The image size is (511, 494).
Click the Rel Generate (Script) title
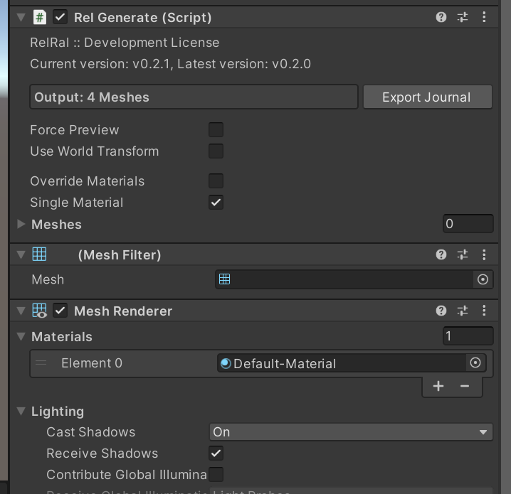tap(143, 18)
